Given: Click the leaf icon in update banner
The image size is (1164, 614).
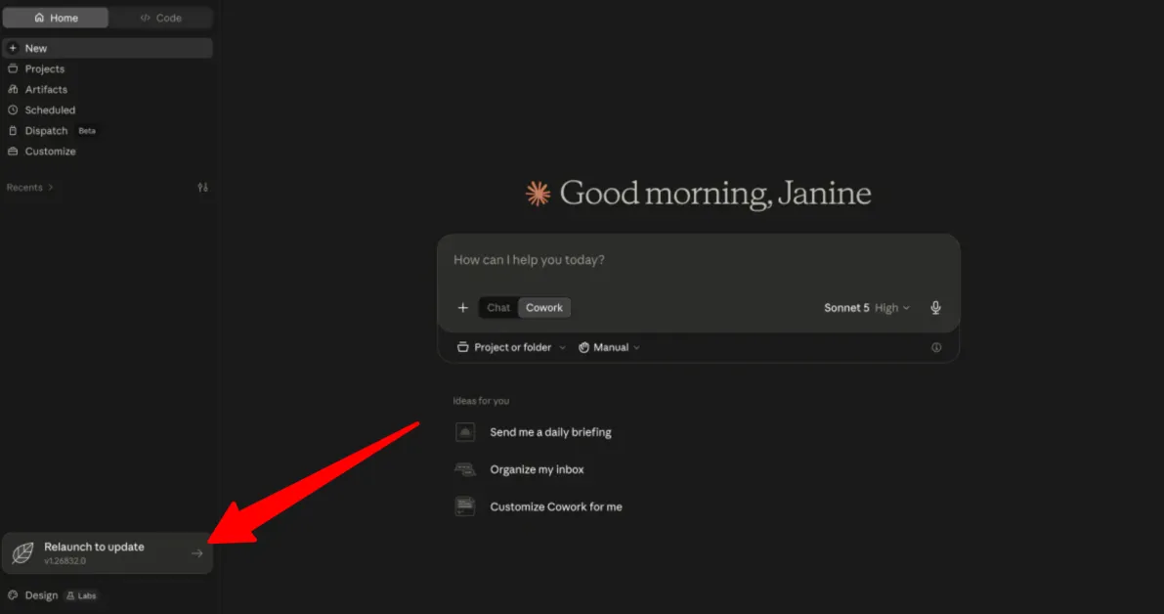Looking at the screenshot, I should (x=23, y=553).
